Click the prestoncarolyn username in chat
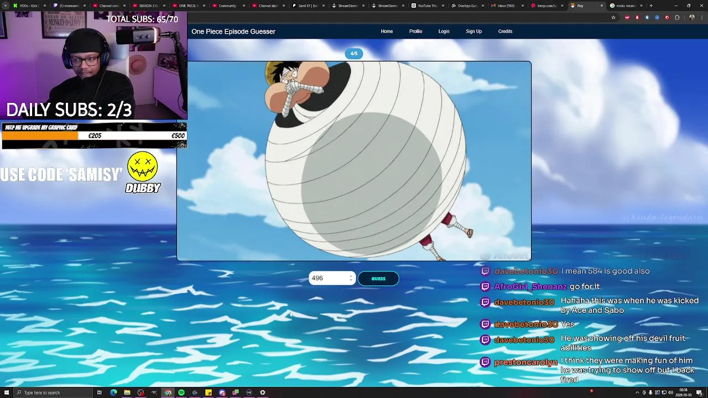 pos(525,363)
